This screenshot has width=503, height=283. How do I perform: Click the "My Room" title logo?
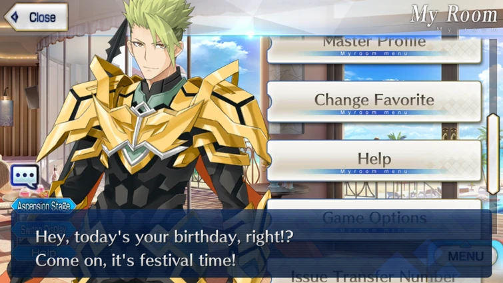click(453, 15)
